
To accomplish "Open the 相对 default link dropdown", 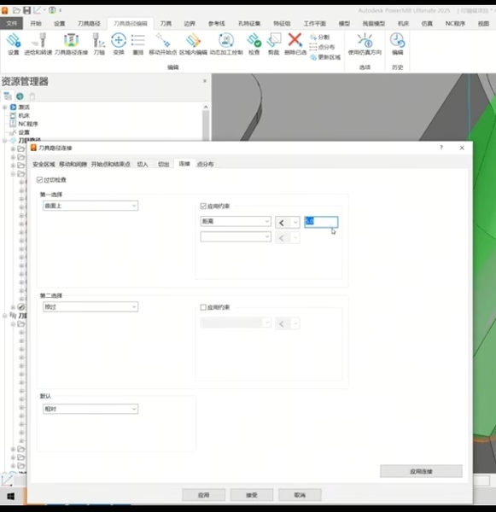I will tap(90, 409).
